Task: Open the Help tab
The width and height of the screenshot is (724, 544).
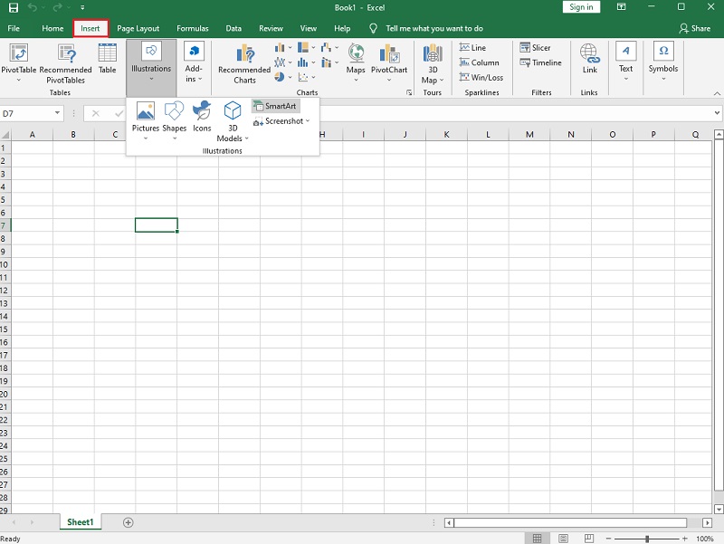Action: 342,28
